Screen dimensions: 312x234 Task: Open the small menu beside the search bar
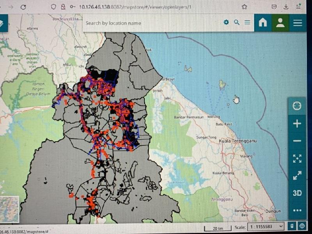click(247, 23)
